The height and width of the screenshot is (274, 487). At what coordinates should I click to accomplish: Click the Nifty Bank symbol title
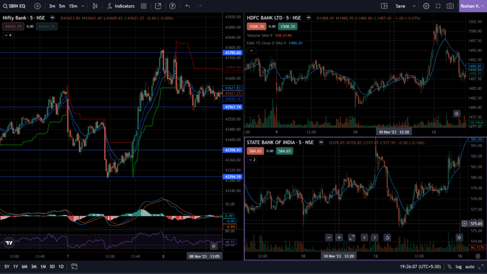pyautogui.click(x=24, y=18)
